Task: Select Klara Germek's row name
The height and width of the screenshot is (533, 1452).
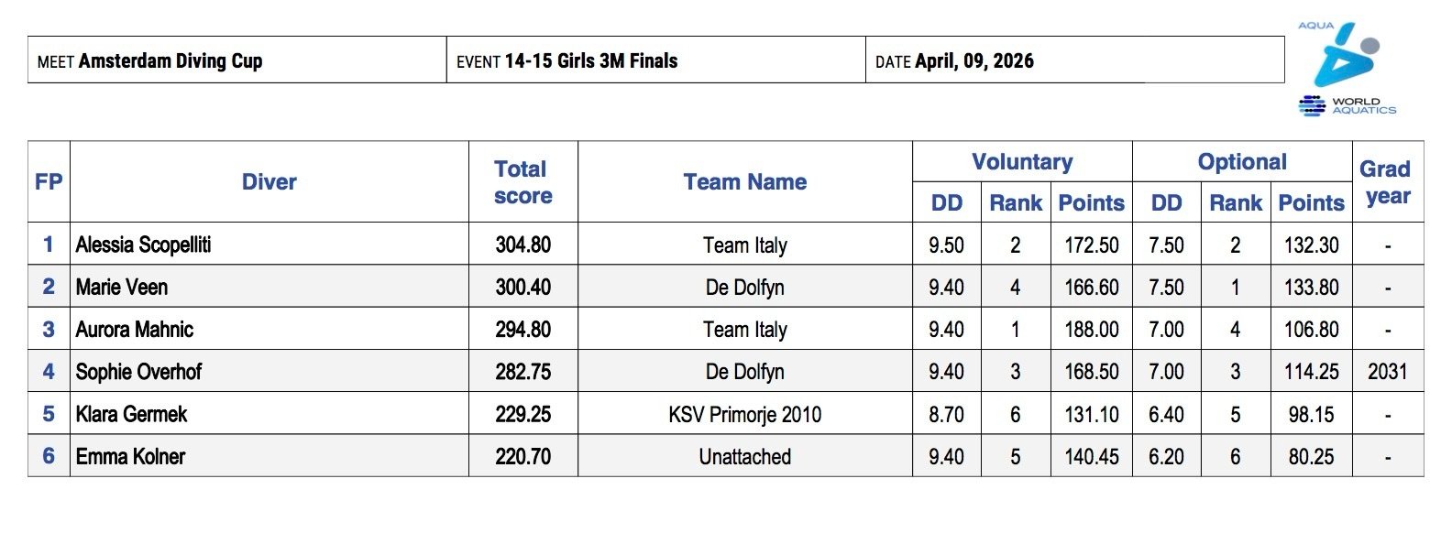Action: (x=131, y=414)
